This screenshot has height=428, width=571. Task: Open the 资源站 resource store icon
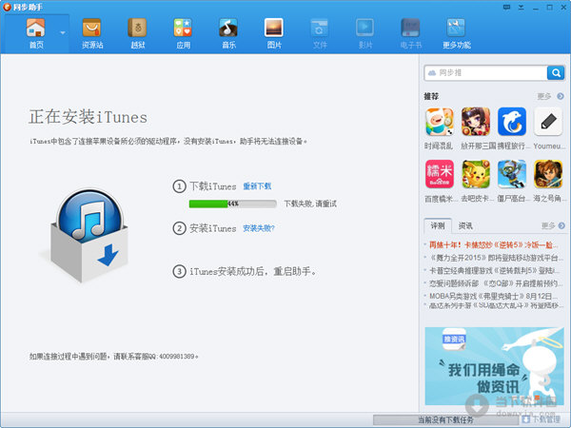click(x=91, y=28)
